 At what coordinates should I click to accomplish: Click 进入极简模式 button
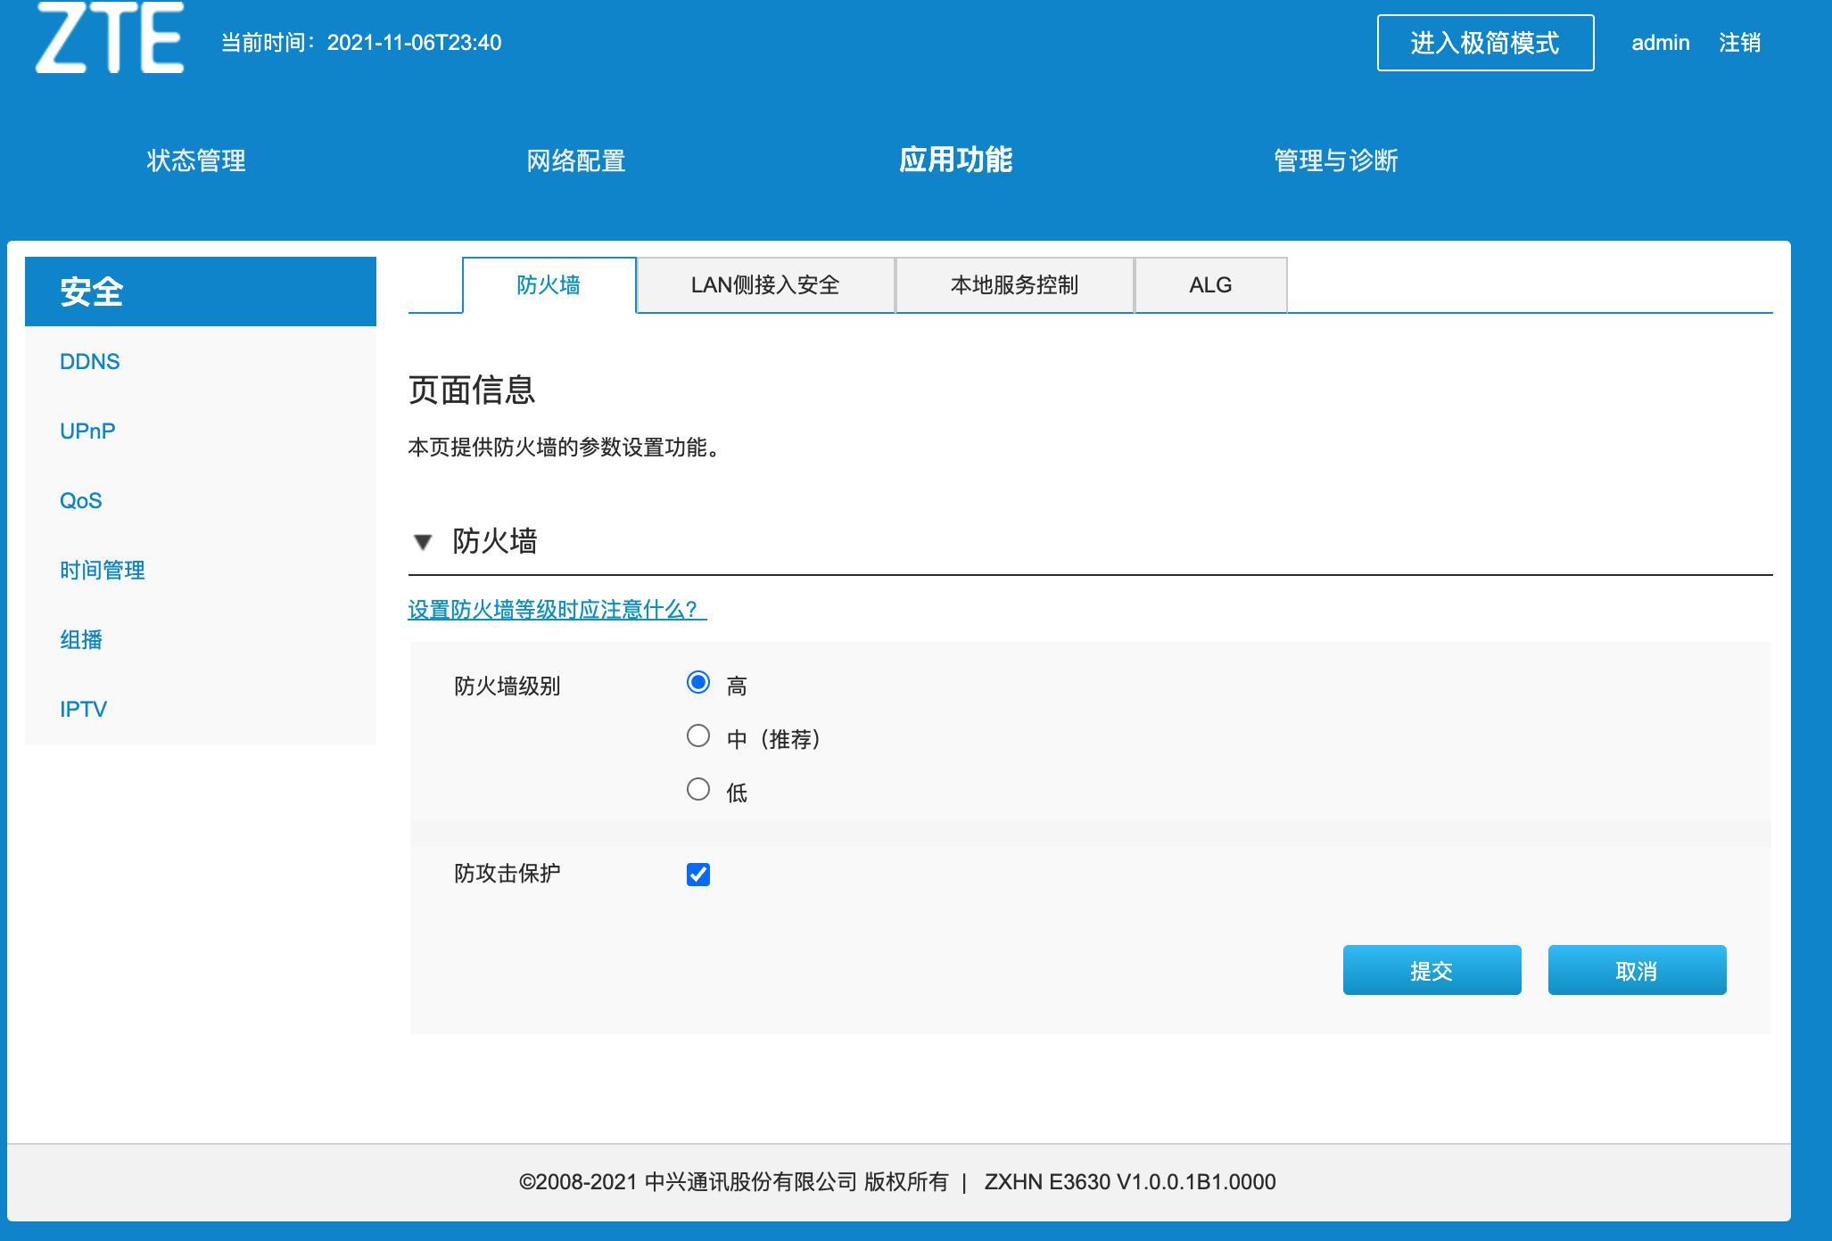[1484, 43]
